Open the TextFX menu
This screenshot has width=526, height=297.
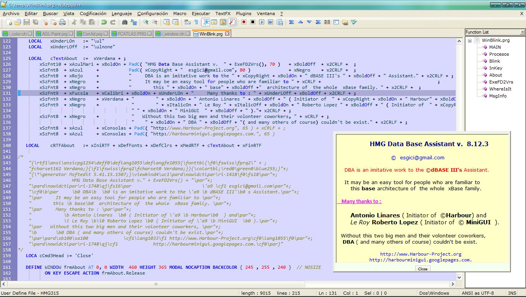point(223,14)
